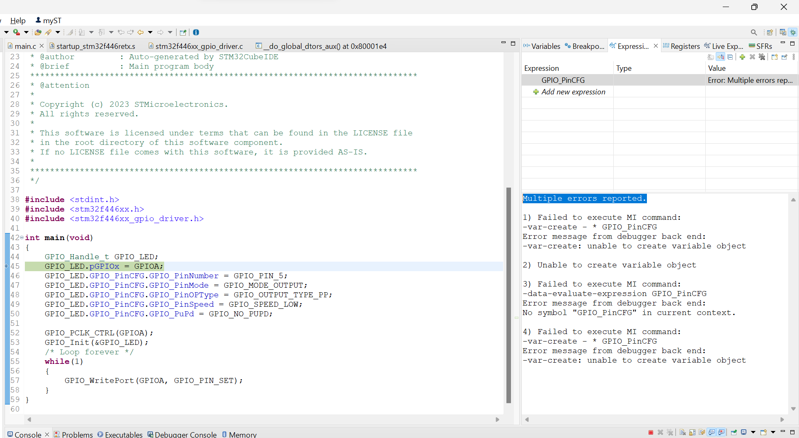
Task: Open the Help menu
Action: pos(18,21)
